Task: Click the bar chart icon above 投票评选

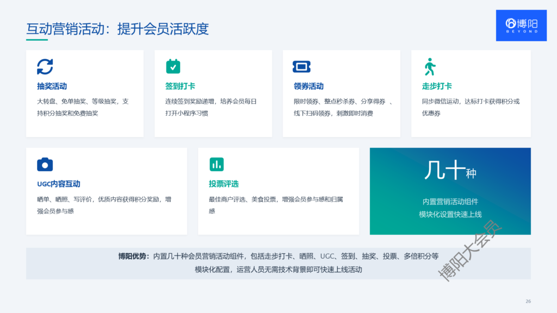Action: (216, 164)
